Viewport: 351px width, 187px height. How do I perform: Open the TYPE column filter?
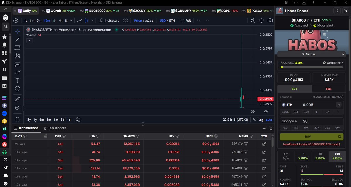click(x=64, y=136)
